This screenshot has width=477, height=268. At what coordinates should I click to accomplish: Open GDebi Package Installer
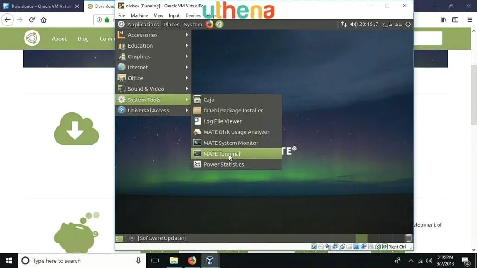(x=236, y=111)
